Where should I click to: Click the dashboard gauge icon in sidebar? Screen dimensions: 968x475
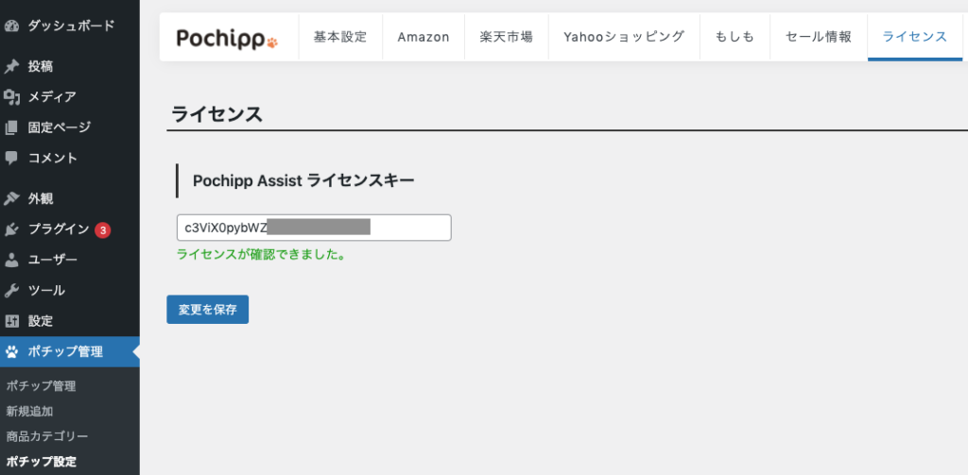11,25
